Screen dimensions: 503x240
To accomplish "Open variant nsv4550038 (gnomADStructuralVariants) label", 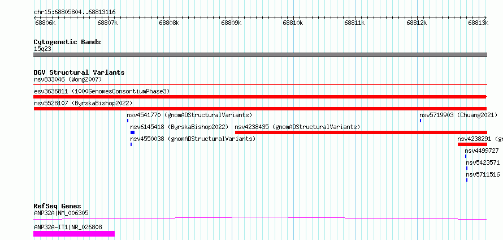I will tap(193, 139).
